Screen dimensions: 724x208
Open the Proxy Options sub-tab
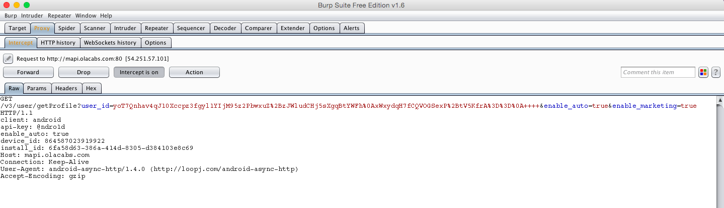[155, 43]
